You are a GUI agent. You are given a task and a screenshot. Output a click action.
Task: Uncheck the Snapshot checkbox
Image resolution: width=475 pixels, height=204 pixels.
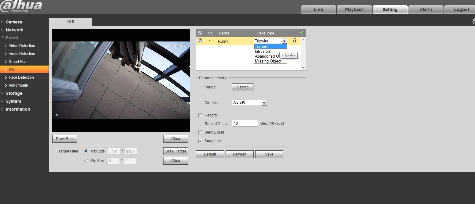pyautogui.click(x=201, y=141)
